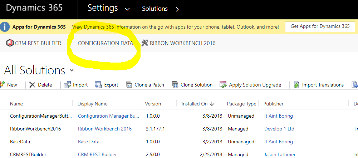Click the All Solutions view title

(x=34, y=70)
